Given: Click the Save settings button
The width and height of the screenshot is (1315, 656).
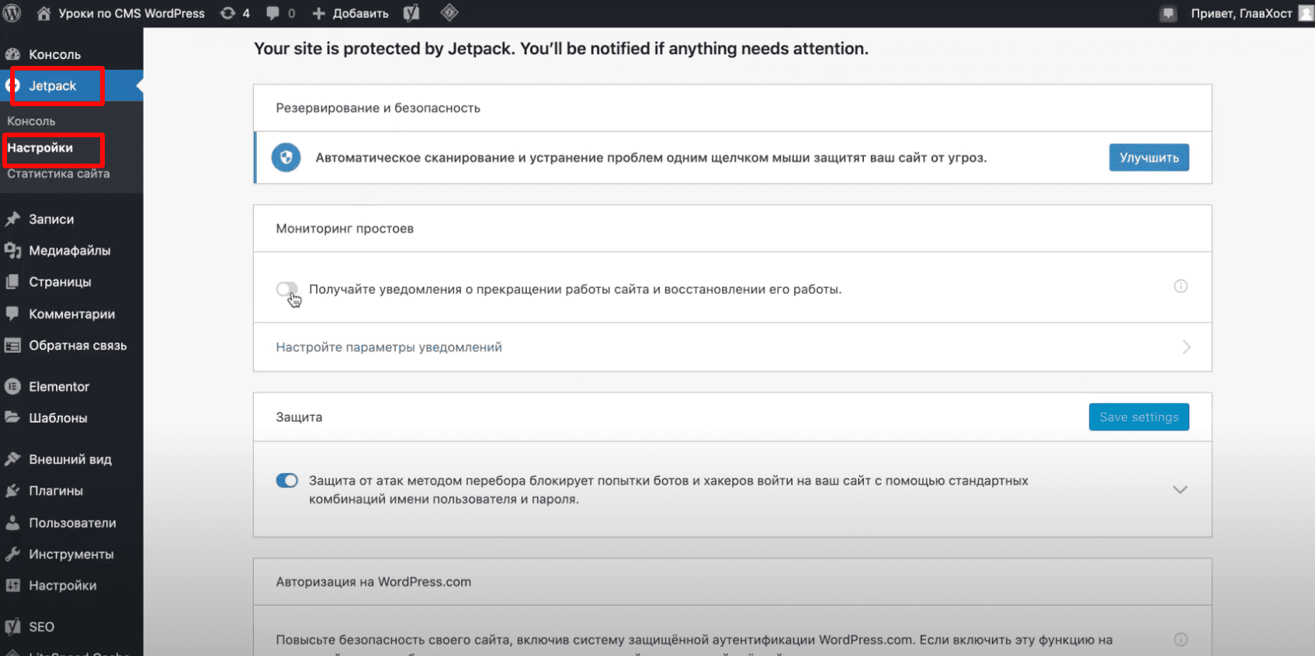Looking at the screenshot, I should (x=1138, y=417).
